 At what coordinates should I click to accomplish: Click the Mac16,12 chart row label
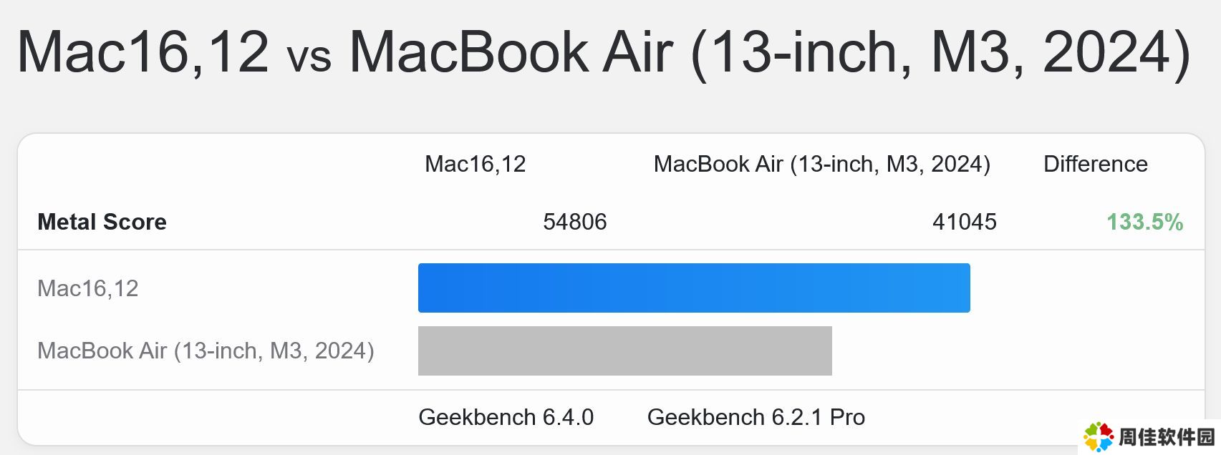88,288
